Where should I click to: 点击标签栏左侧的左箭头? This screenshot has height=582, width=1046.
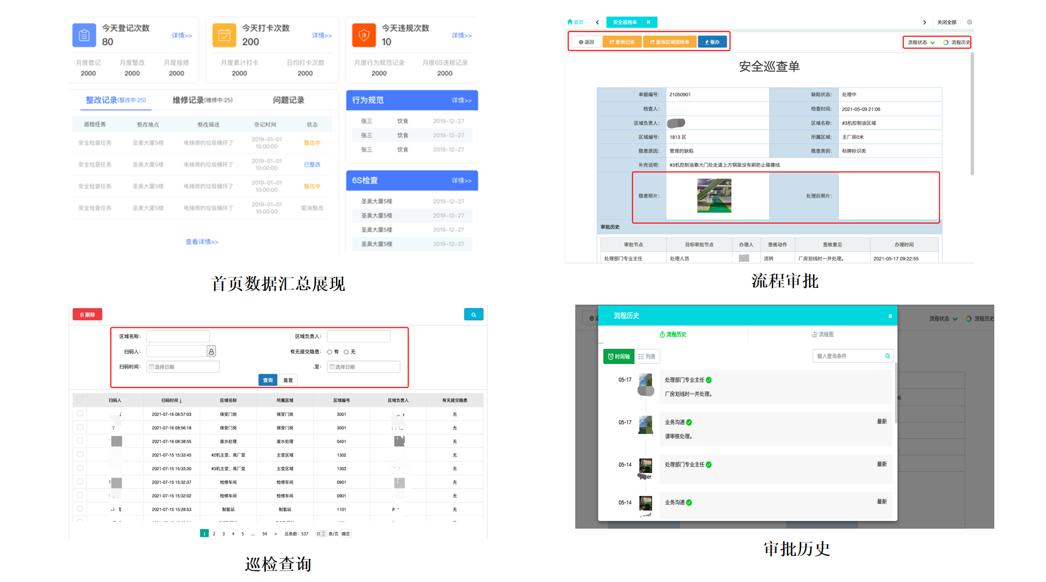click(597, 22)
